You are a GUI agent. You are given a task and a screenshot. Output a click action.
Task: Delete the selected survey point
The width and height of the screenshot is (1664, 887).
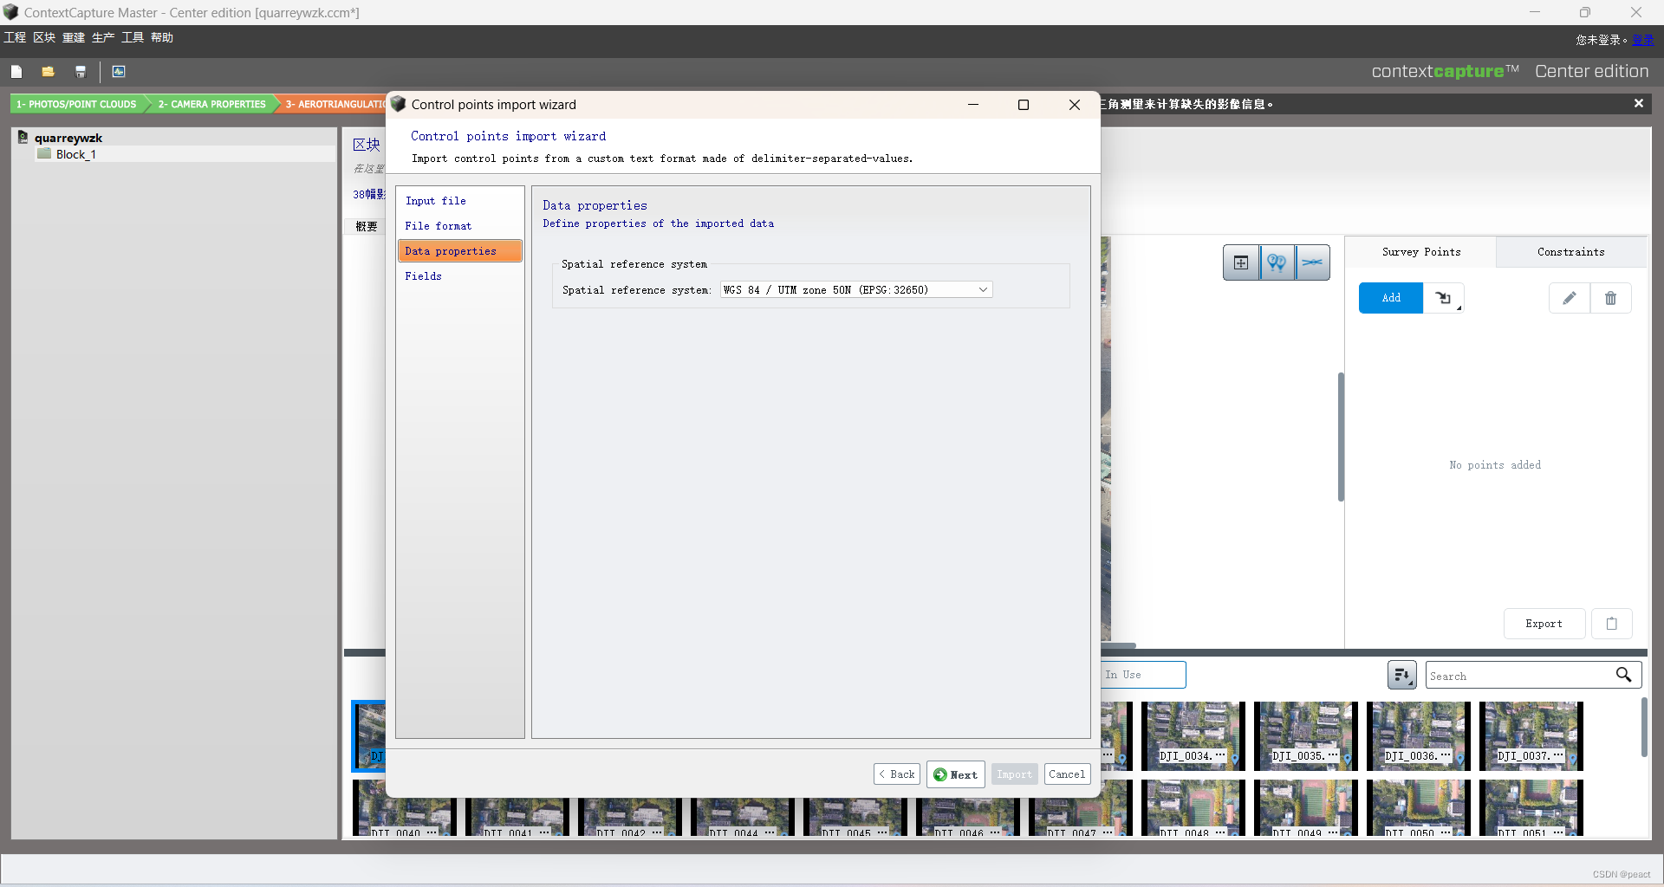[x=1611, y=298]
